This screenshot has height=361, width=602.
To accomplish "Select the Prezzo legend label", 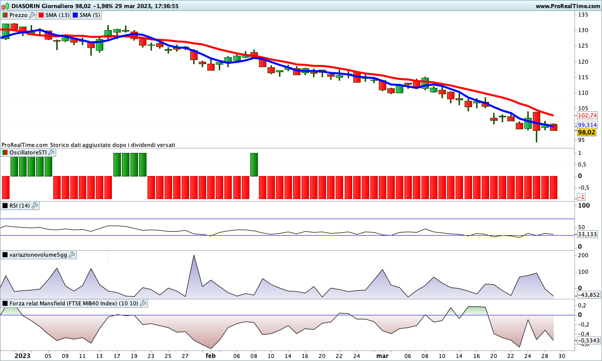I will pos(19,15).
